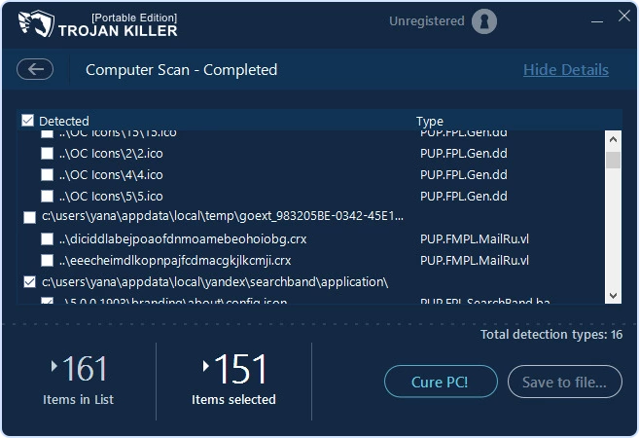Minimize the Trojan Killer window
Screen dimensions: 639x438
pyautogui.click(x=597, y=20)
